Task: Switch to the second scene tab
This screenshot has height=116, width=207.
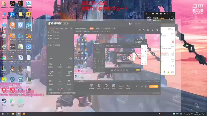Action: pyautogui.click(x=57, y=28)
